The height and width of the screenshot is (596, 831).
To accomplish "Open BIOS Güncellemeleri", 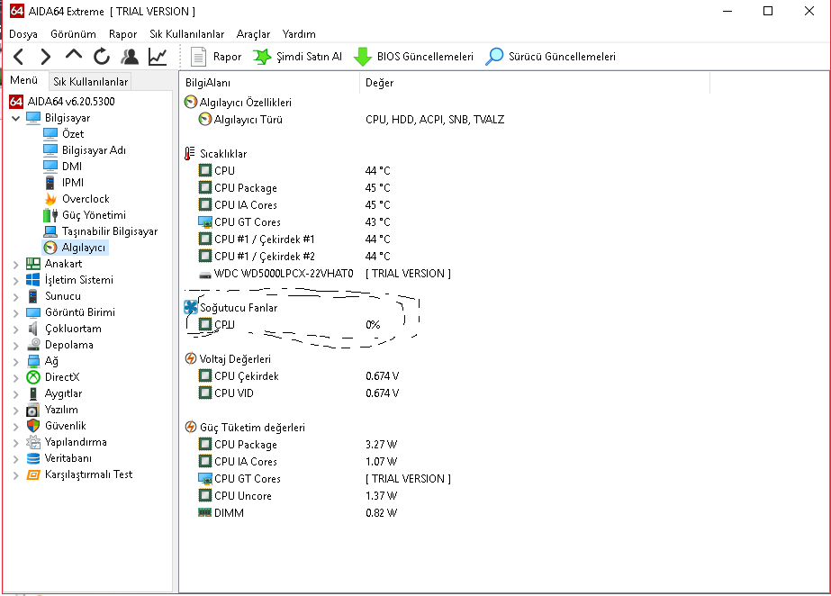I will point(413,57).
